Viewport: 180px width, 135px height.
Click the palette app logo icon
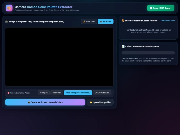click(x=9, y=8)
